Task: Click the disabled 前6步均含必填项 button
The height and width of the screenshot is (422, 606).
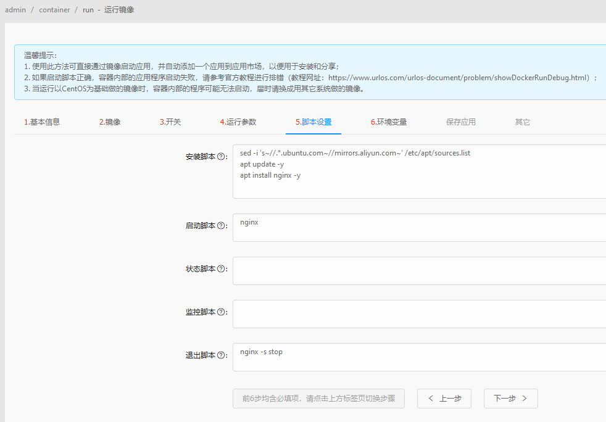Action: tap(318, 399)
